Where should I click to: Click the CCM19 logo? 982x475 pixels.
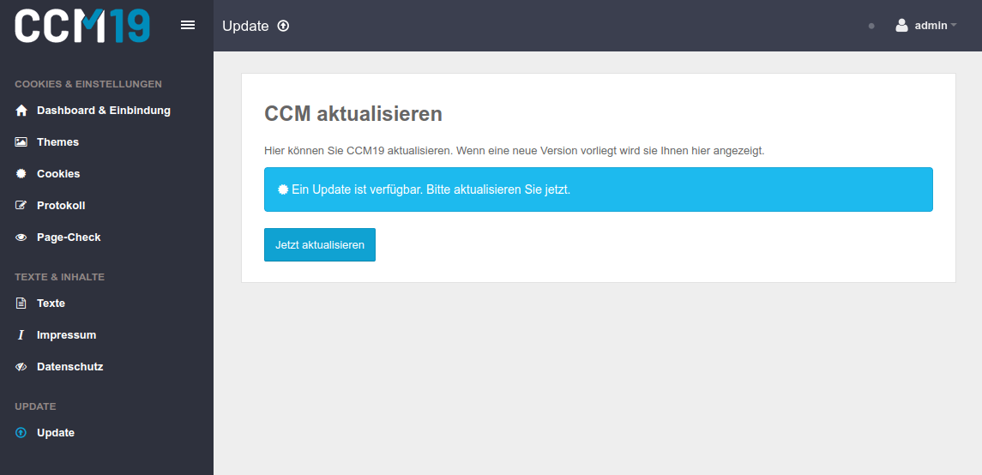coord(82,26)
